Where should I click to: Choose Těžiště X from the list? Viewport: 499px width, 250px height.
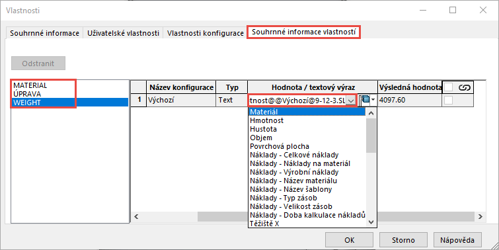click(x=307, y=224)
